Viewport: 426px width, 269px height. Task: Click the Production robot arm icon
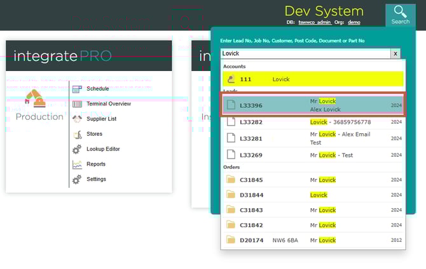point(35,98)
